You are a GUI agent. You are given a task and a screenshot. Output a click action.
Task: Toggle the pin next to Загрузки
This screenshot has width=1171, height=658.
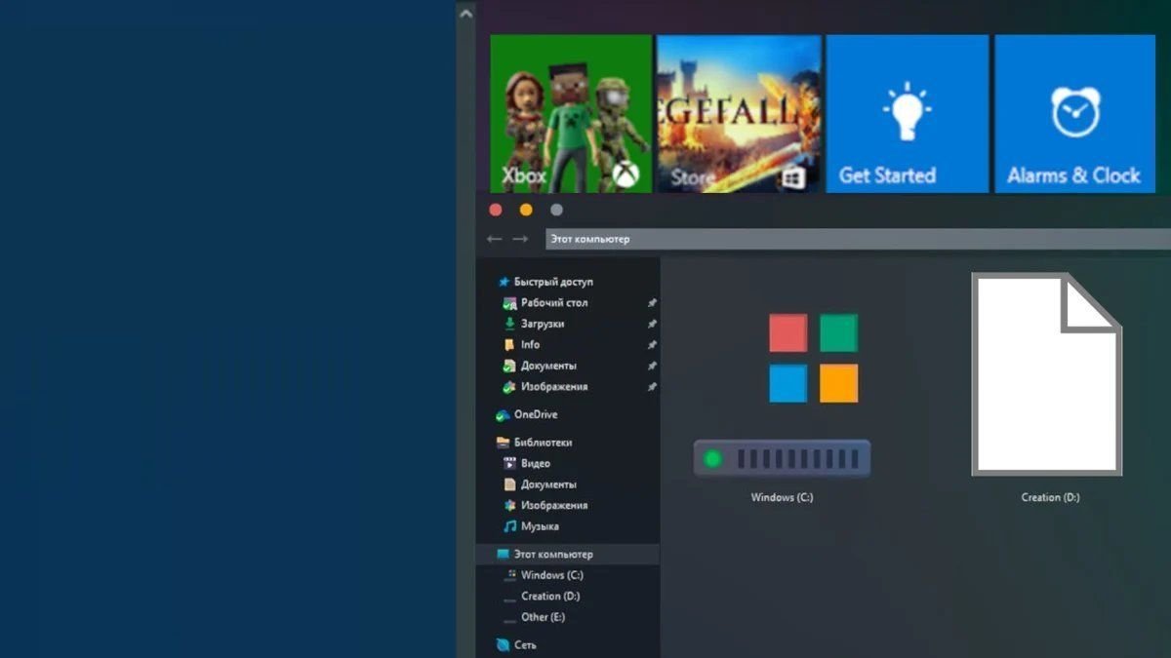(x=652, y=324)
